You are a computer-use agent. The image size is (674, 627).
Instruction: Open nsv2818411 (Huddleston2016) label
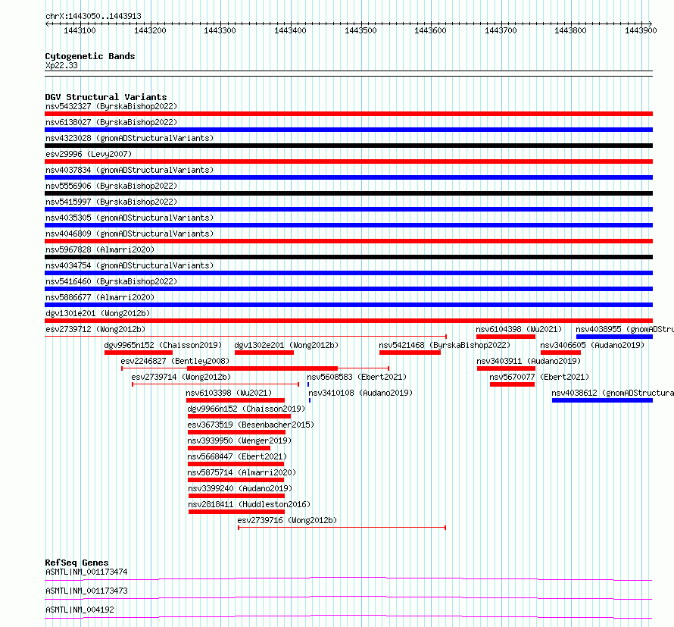point(249,504)
